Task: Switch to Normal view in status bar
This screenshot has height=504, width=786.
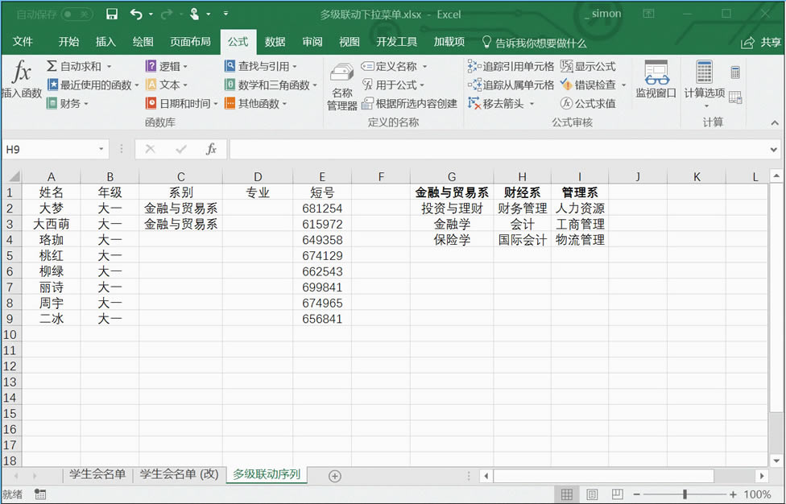Action: pyautogui.click(x=567, y=494)
